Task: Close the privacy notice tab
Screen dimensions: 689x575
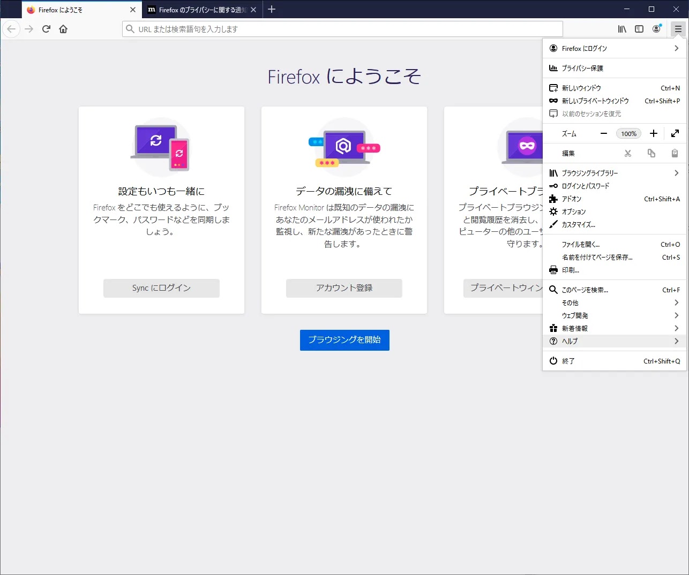Action: pyautogui.click(x=253, y=10)
